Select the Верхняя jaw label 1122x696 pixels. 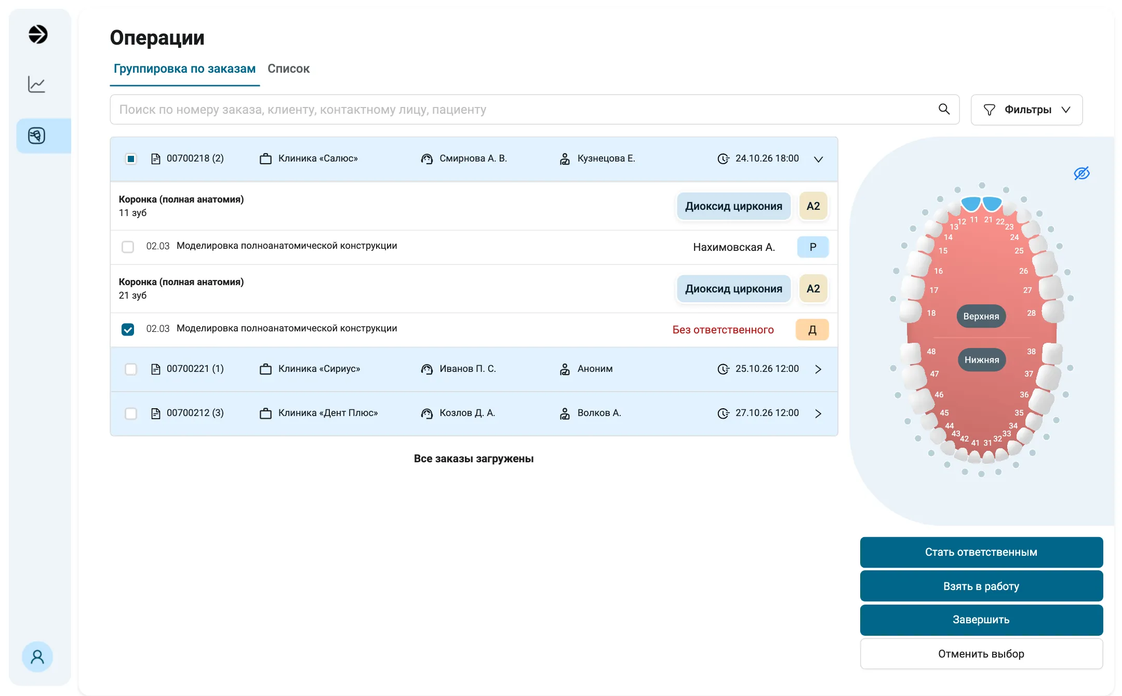click(x=981, y=316)
